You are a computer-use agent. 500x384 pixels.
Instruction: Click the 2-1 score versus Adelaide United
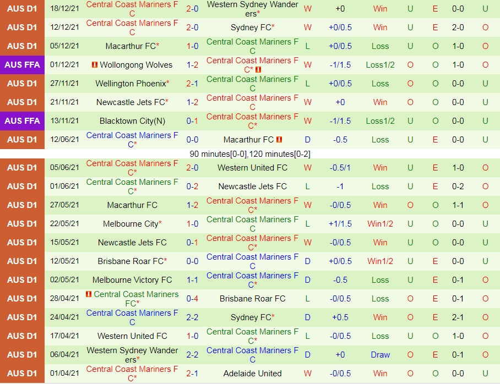192,373
